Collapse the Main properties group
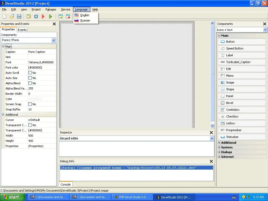Image resolution: width=268 pixels, height=201 pixels. pos(3,46)
